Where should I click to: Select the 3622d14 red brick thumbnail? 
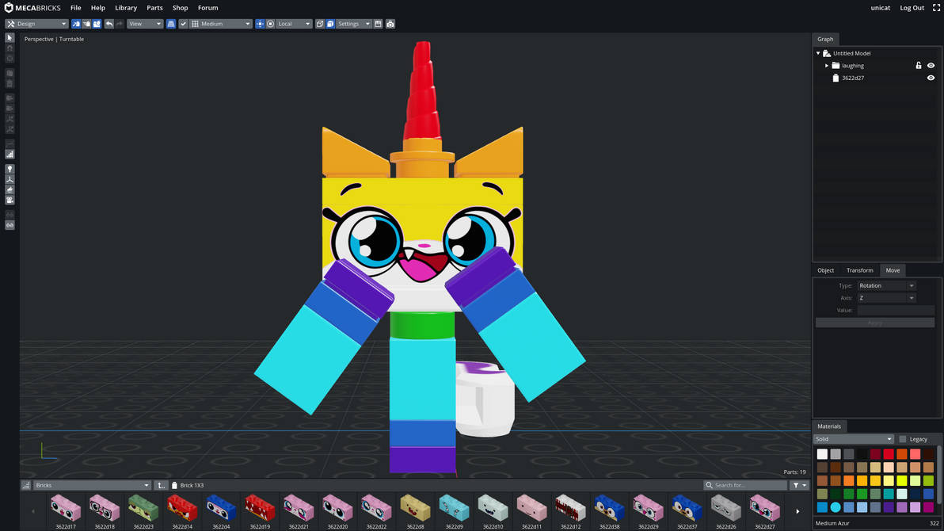coord(182,512)
